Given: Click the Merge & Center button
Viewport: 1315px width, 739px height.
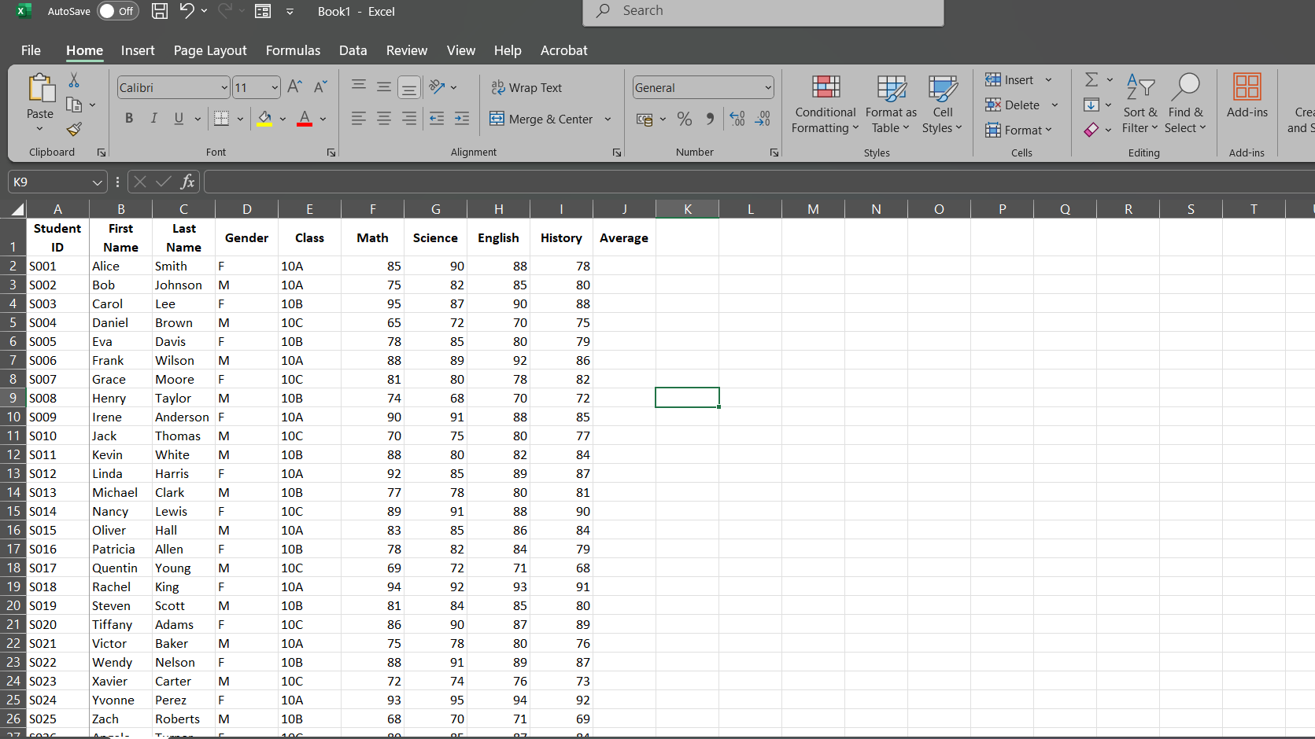Looking at the screenshot, I should 541,119.
